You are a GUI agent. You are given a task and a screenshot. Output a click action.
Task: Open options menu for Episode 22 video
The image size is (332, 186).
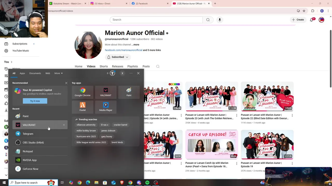click(292, 115)
